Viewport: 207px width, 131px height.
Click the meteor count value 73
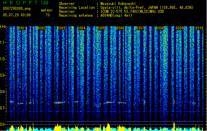[48, 15]
